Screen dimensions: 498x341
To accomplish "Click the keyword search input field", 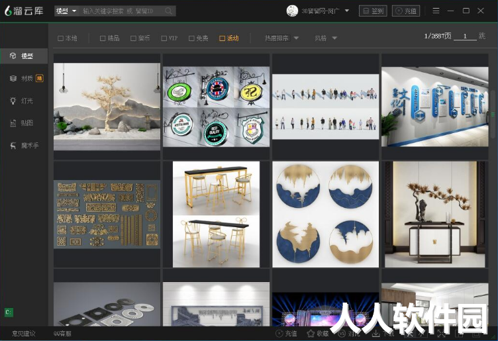I will (123, 11).
